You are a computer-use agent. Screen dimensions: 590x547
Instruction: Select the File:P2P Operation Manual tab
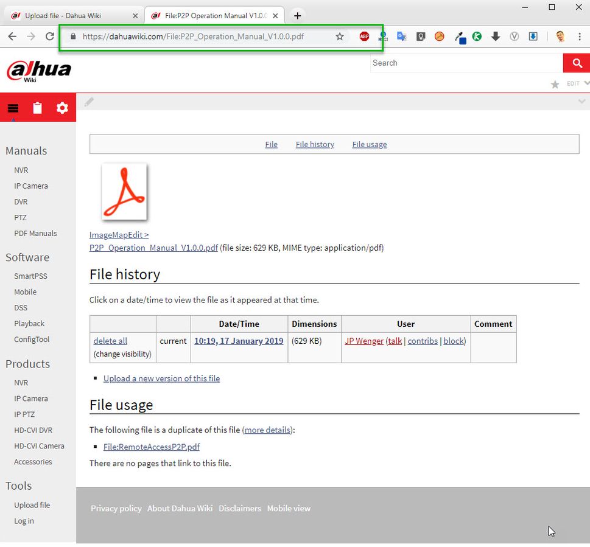pos(214,16)
